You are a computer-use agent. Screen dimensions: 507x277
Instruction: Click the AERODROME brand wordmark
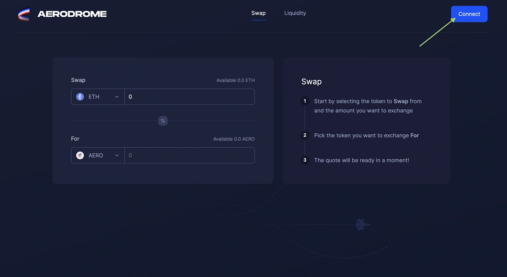point(72,14)
